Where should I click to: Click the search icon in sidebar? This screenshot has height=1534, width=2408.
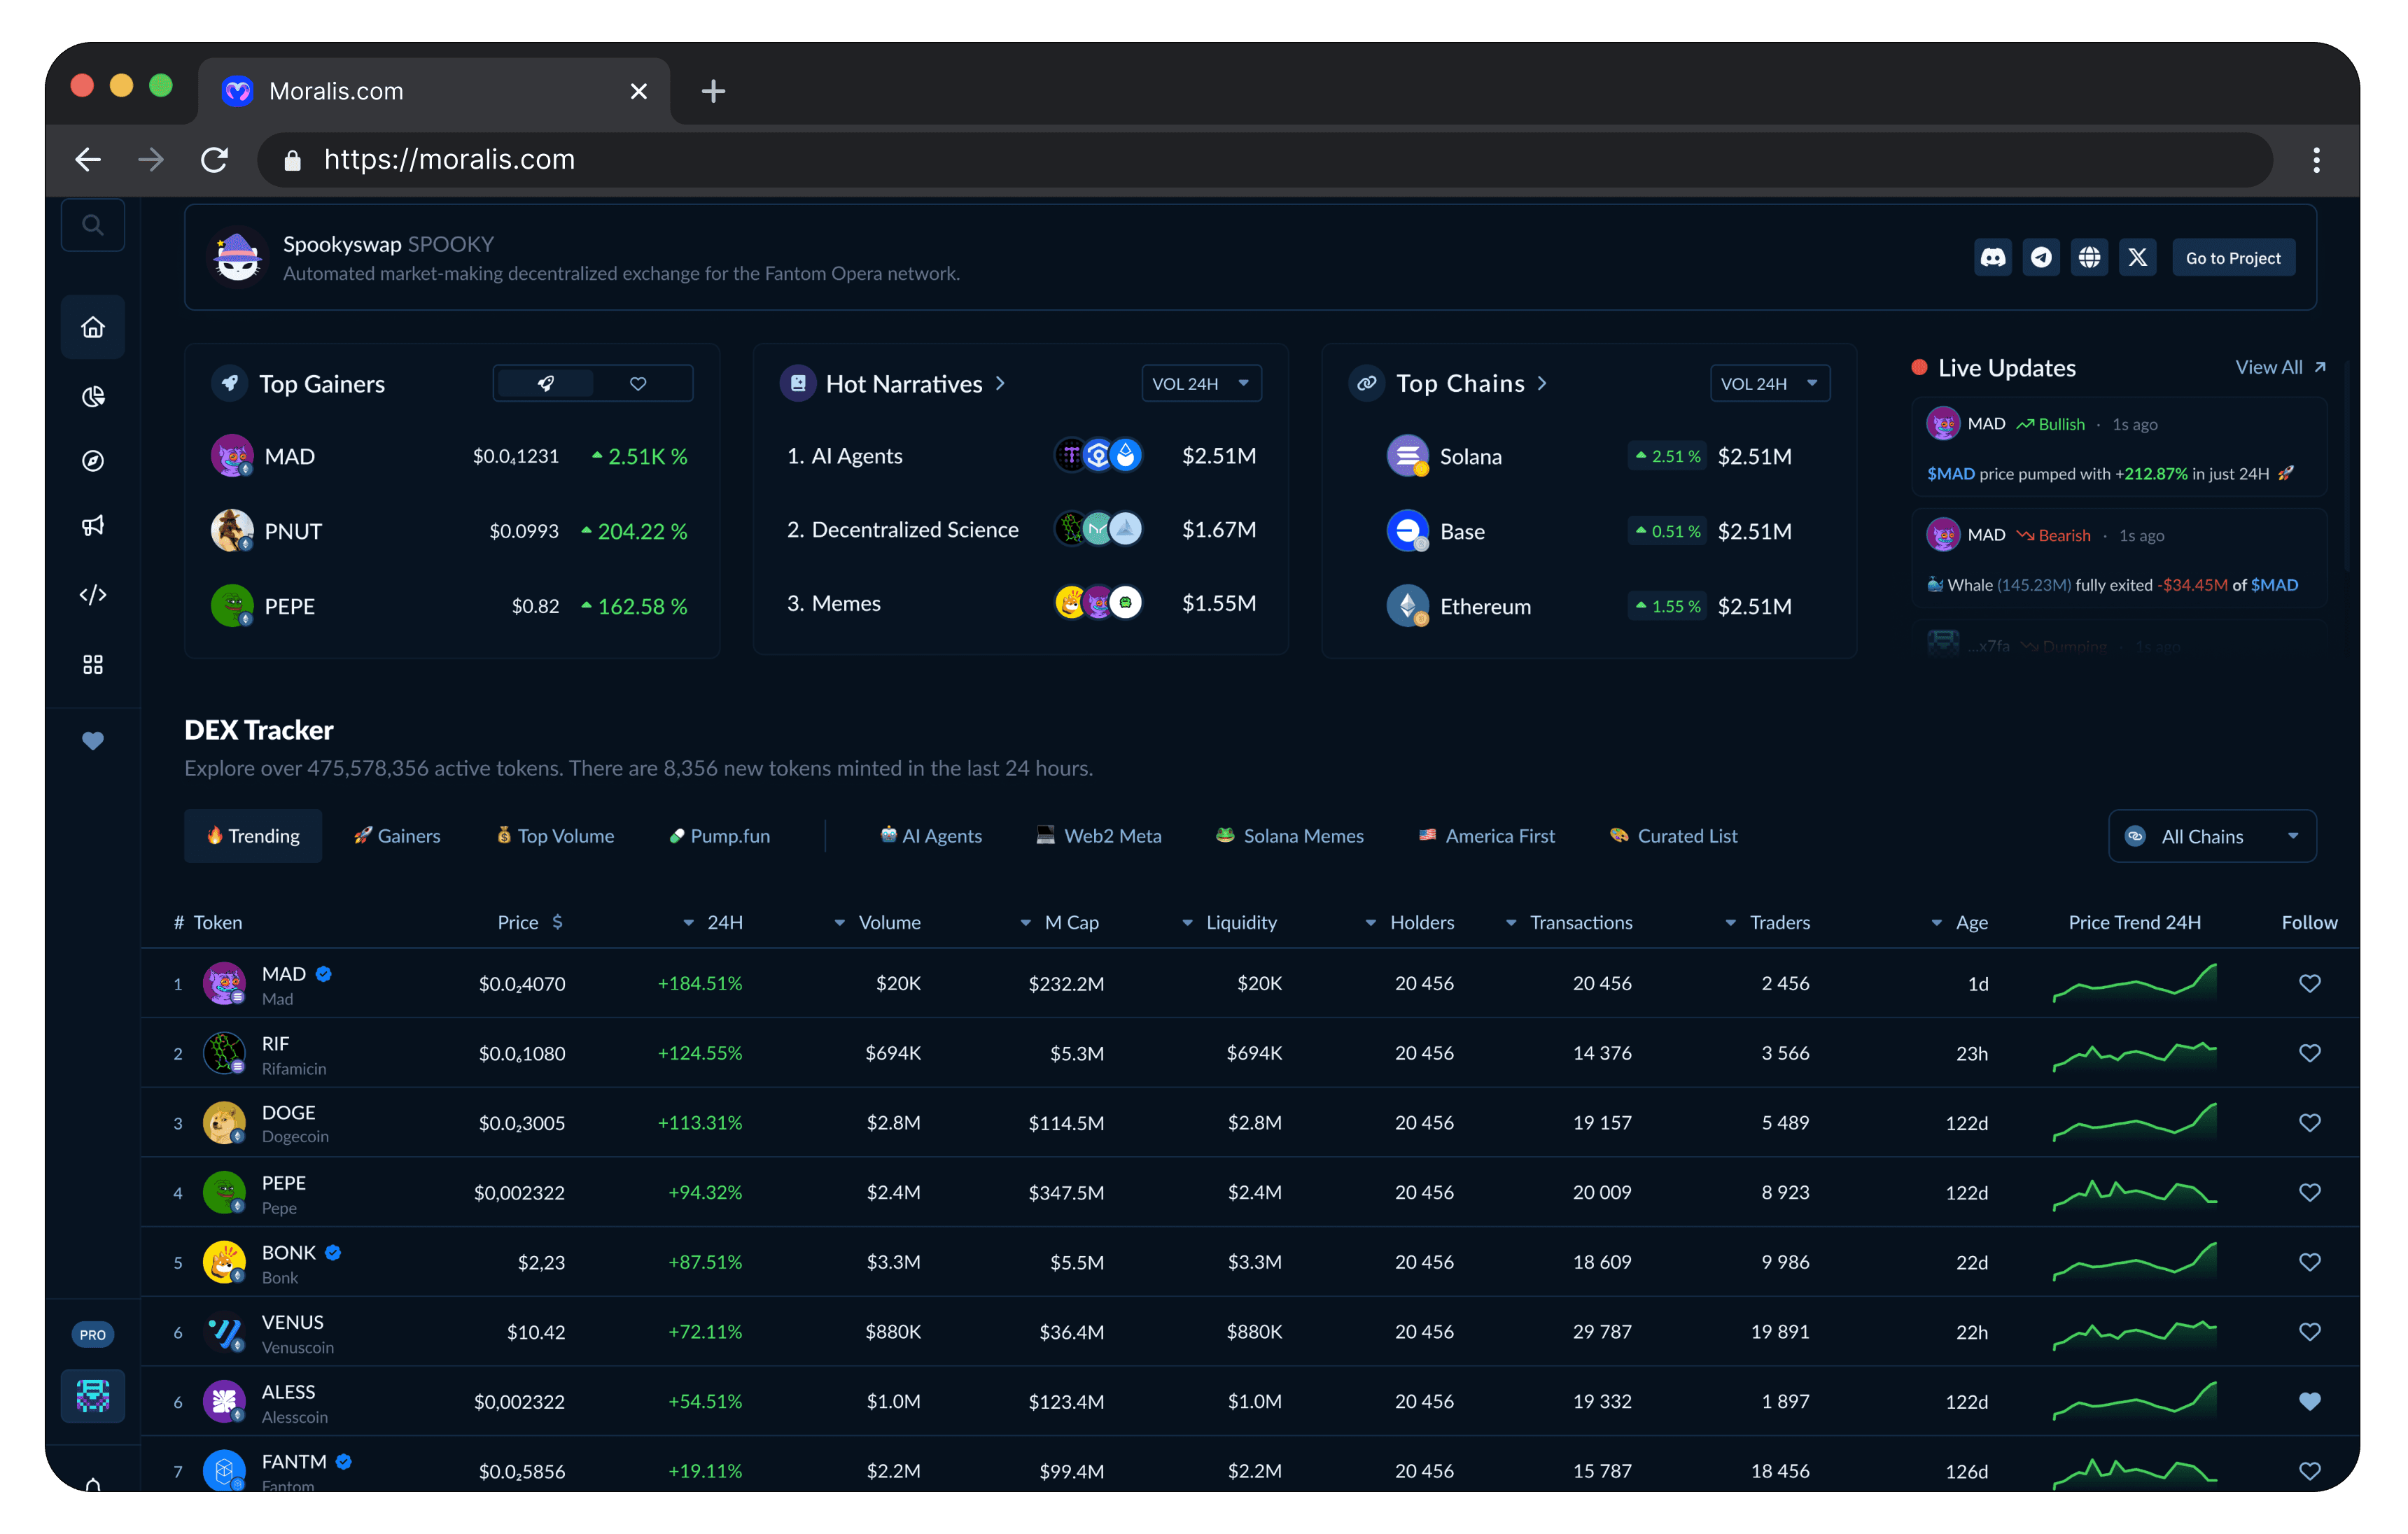(93, 225)
